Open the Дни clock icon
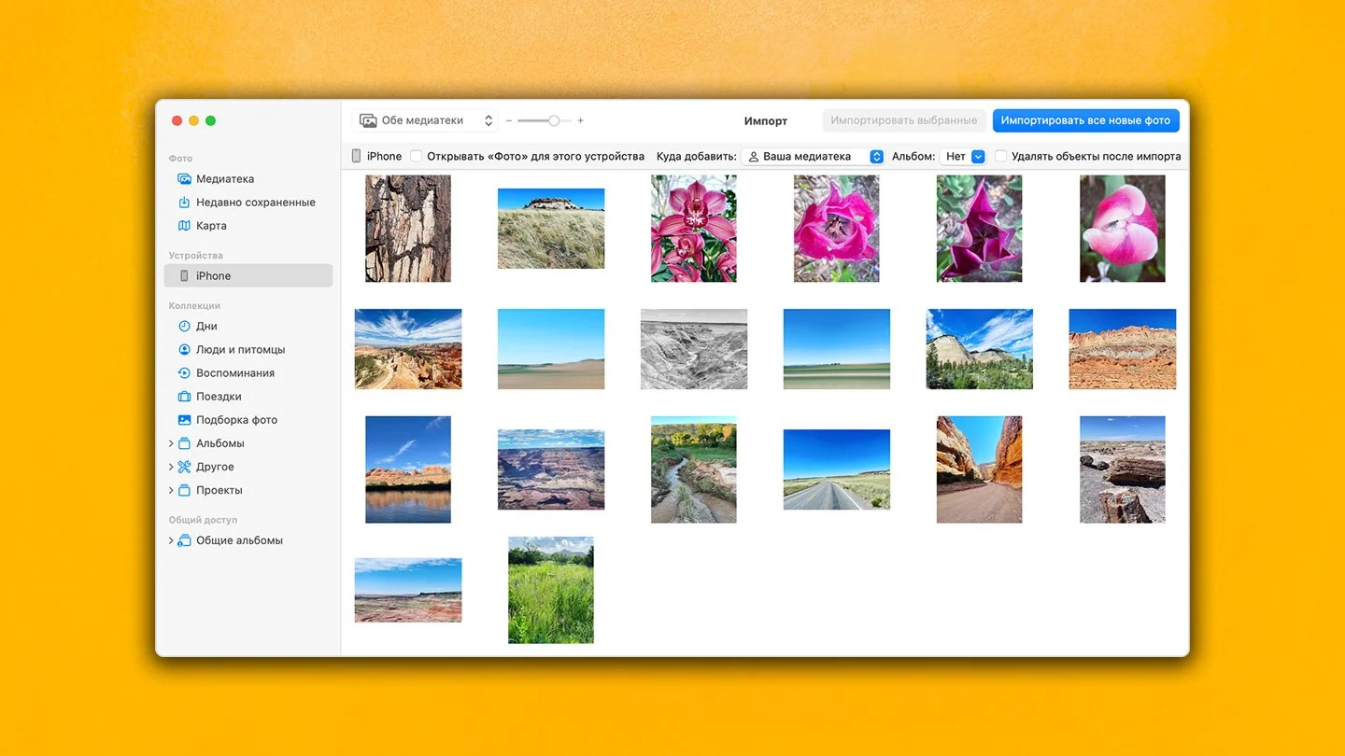The width and height of the screenshot is (1345, 756). tap(184, 327)
